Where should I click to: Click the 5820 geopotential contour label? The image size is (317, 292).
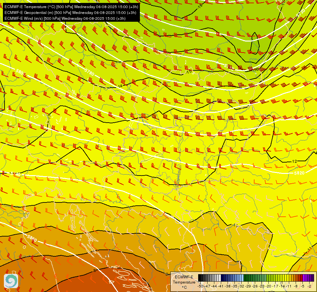(299, 173)
